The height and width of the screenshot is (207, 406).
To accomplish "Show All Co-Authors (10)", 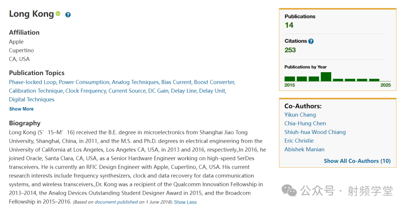I will [357, 161].
